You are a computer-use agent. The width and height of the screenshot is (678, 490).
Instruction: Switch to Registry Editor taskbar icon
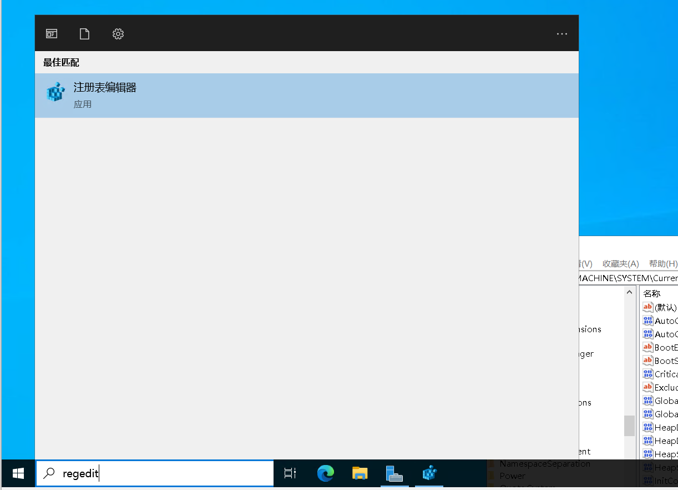(x=429, y=473)
